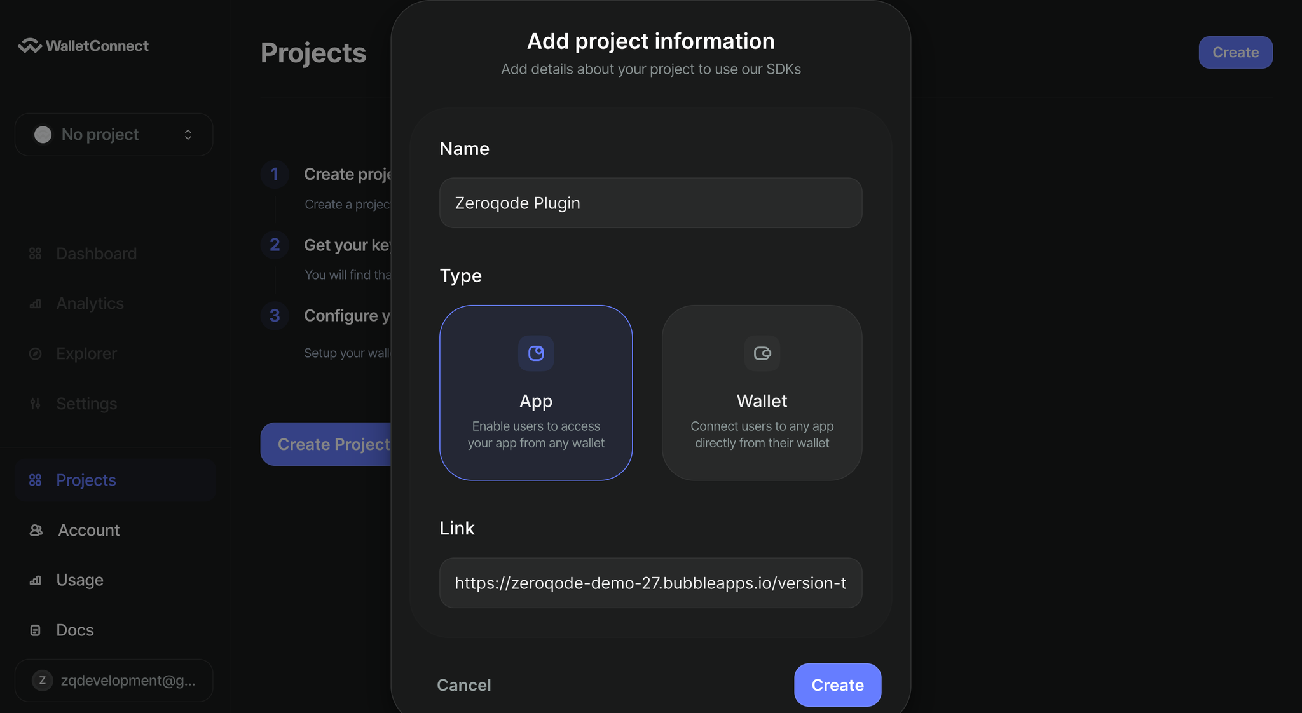Click the Settings sliders icon

coord(36,404)
